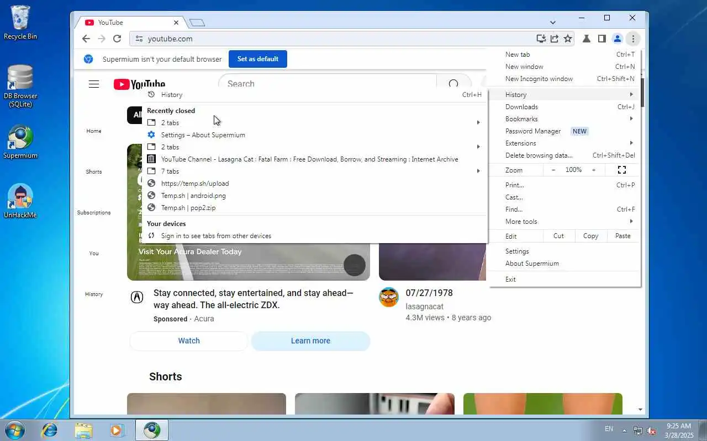Increase zoom with plus button
The height and width of the screenshot is (441, 707).
click(x=594, y=170)
